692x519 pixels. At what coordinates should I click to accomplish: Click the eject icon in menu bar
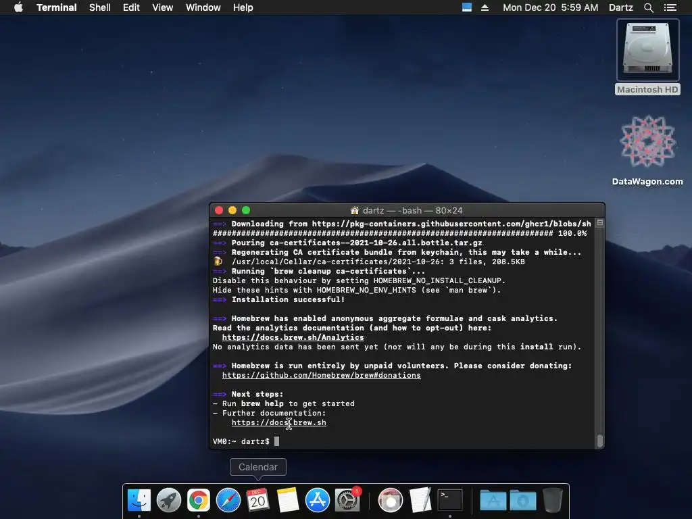[x=485, y=7]
